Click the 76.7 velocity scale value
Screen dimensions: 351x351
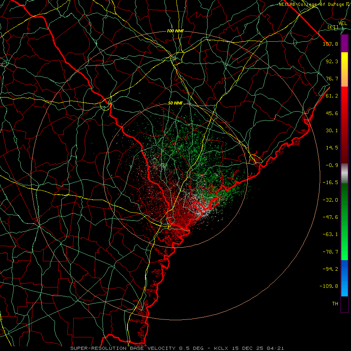coord(332,78)
